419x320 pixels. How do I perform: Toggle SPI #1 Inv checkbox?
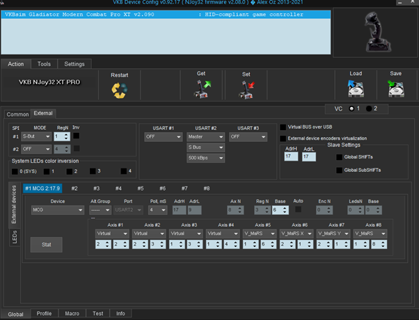click(x=76, y=136)
